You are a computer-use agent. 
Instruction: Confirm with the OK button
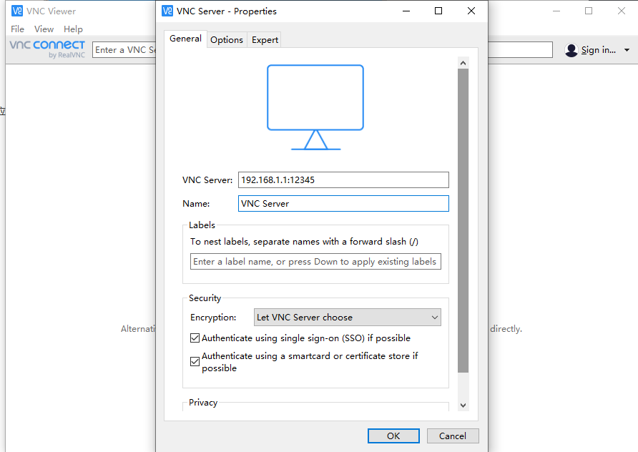(393, 436)
